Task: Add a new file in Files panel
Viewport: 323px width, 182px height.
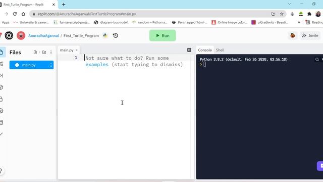Action: point(35,52)
